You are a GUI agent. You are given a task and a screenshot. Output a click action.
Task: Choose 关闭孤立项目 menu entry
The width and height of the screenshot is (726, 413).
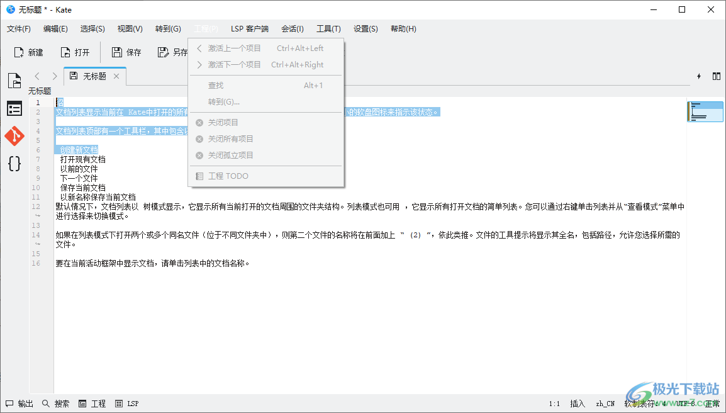click(x=265, y=155)
